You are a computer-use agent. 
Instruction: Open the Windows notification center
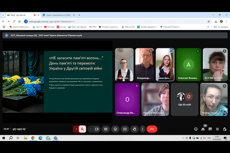tap(225, 138)
